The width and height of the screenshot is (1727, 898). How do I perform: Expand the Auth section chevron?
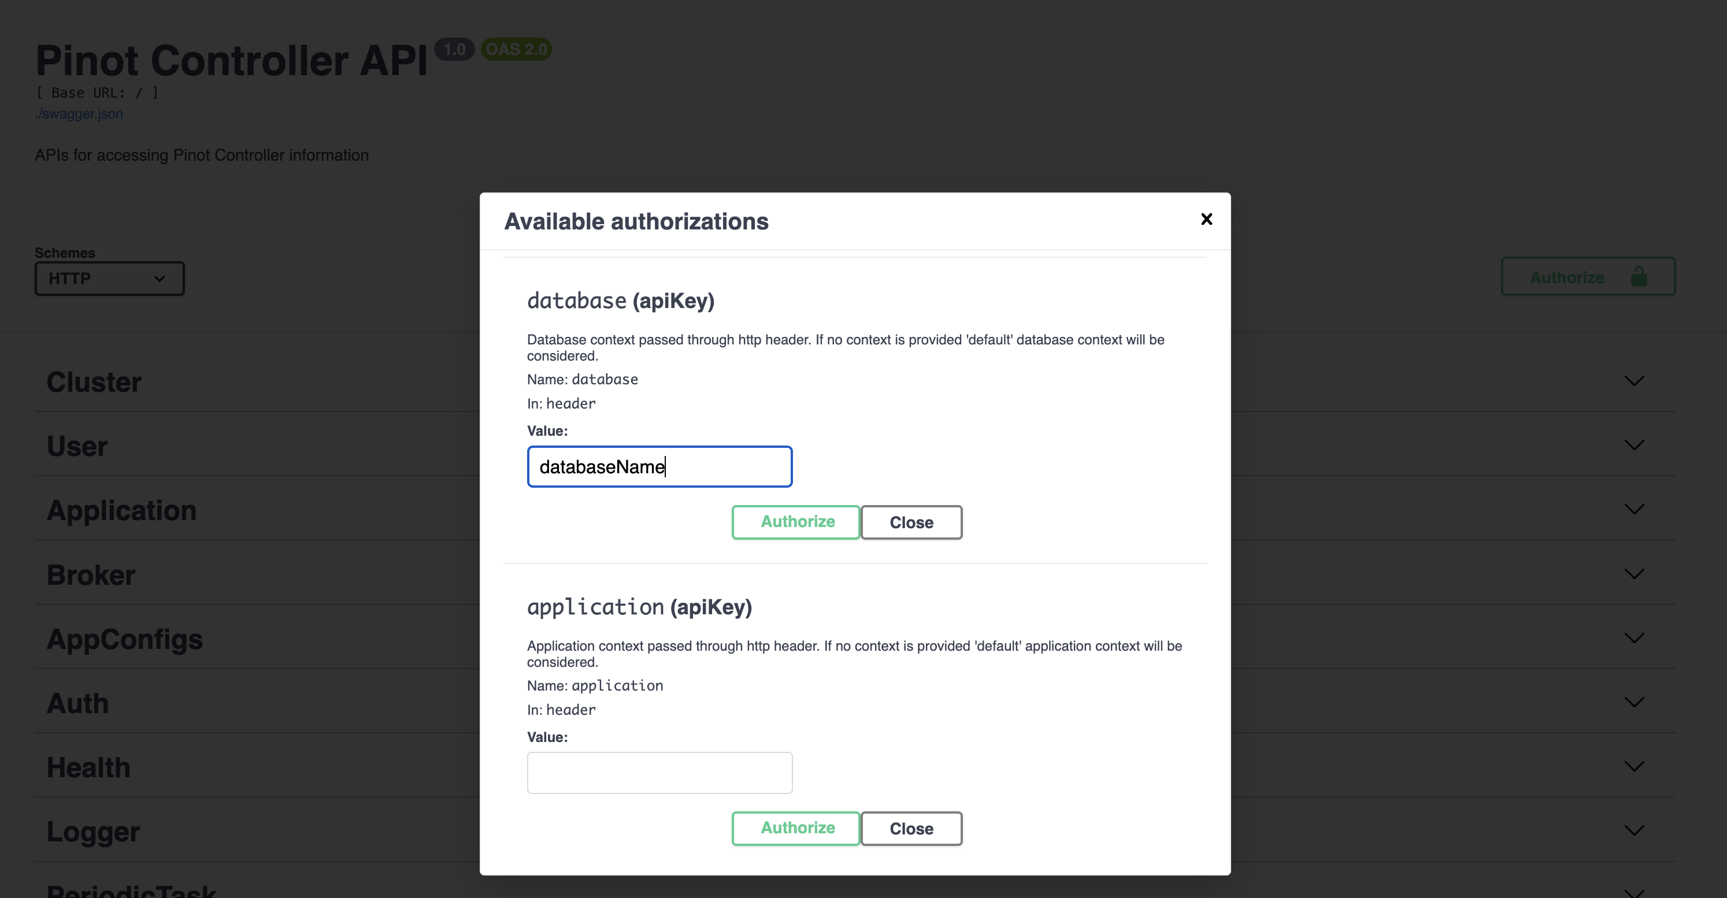pos(1634,702)
